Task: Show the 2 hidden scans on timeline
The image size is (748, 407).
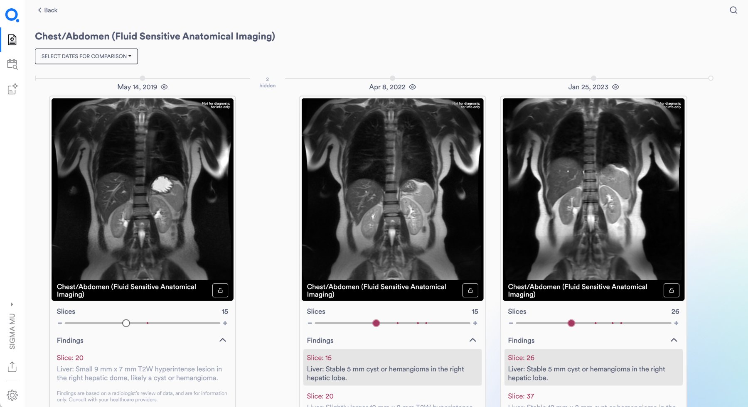Action: click(267, 82)
